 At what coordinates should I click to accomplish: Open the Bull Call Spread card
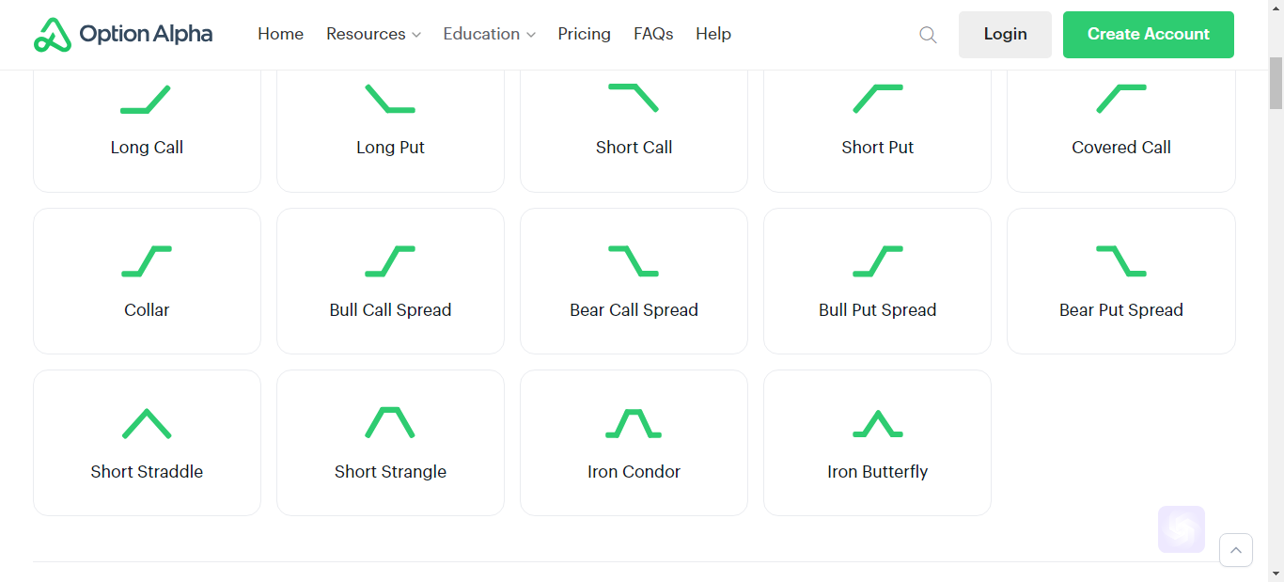[390, 281]
